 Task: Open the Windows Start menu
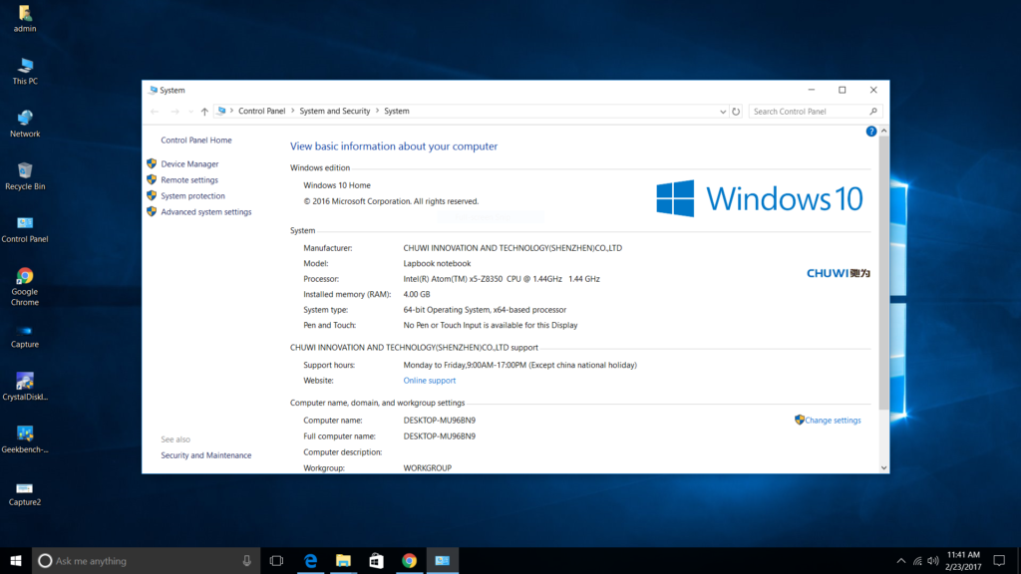click(x=16, y=560)
